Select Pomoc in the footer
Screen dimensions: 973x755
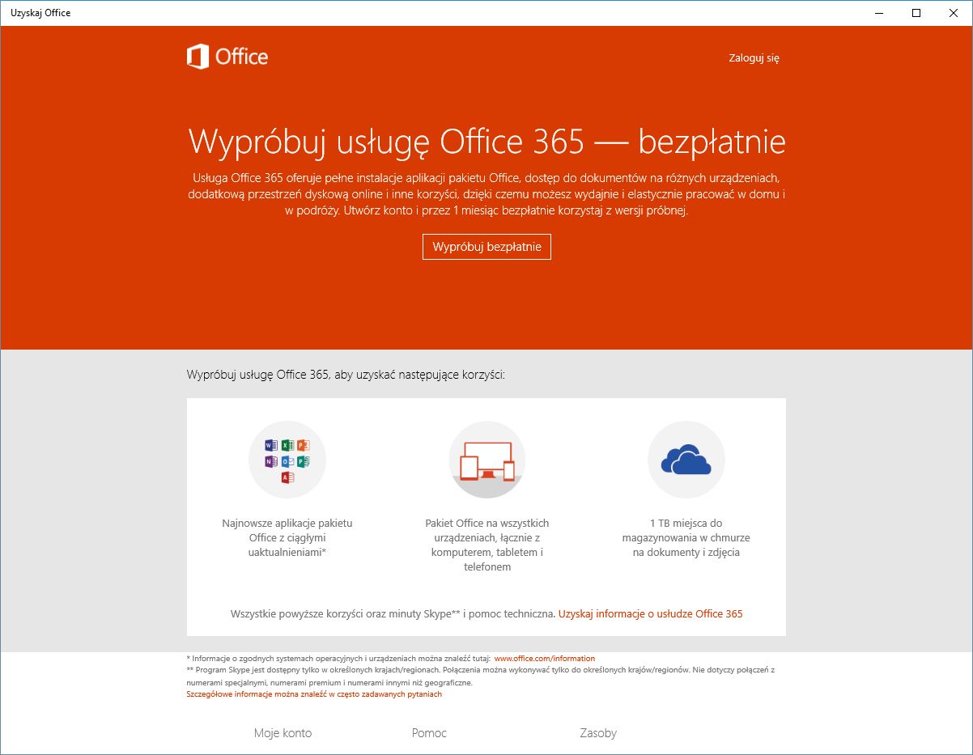429,733
